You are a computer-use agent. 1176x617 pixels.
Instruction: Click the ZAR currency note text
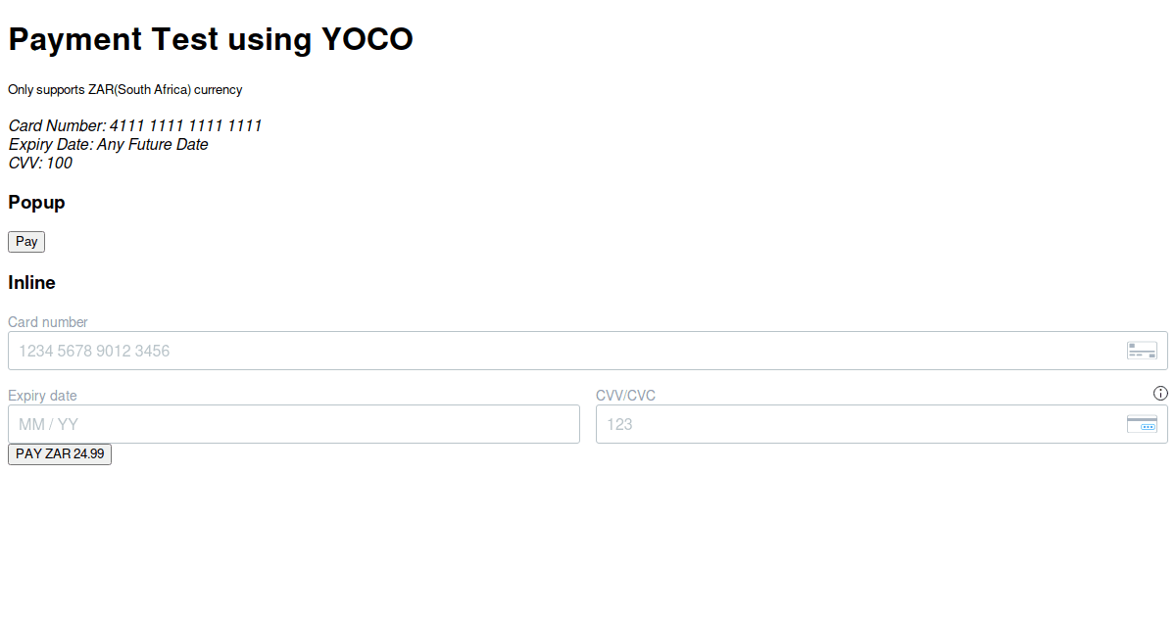124,89
